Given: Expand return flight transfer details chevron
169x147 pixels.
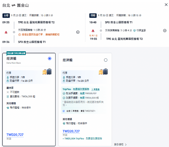Looking at the screenshot, I should [165, 31].
